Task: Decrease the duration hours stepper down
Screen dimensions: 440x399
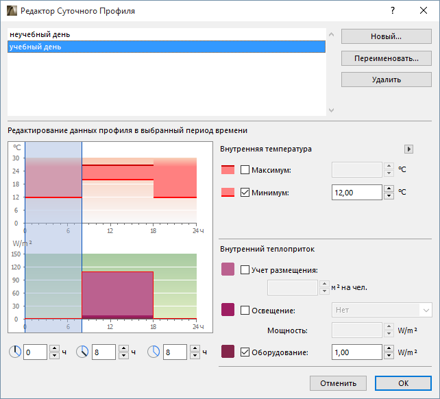Action: [x=195, y=356]
